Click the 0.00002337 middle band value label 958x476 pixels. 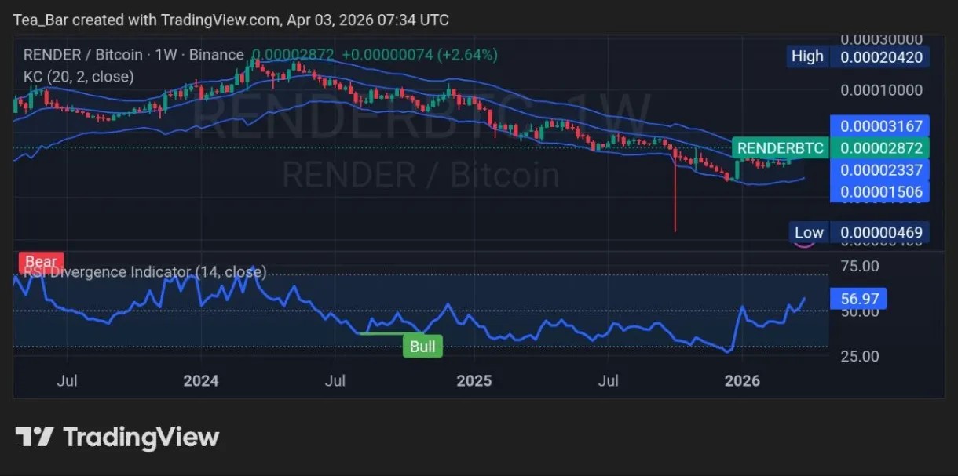click(879, 169)
